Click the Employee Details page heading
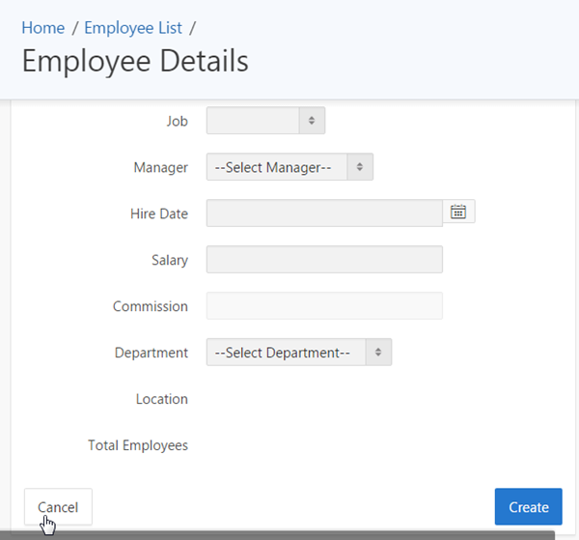Screen dimensions: 579x540 (x=135, y=61)
